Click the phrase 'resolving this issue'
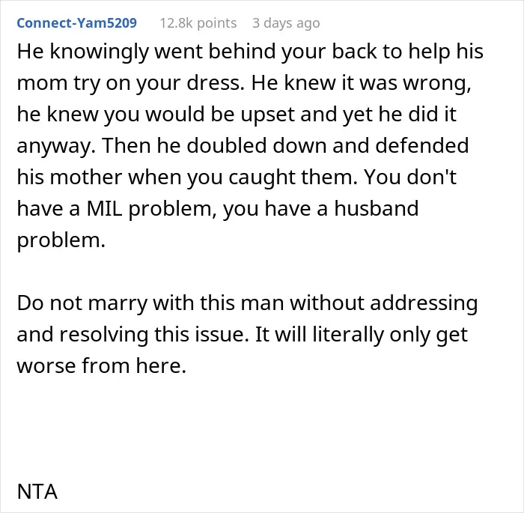 pos(154,335)
